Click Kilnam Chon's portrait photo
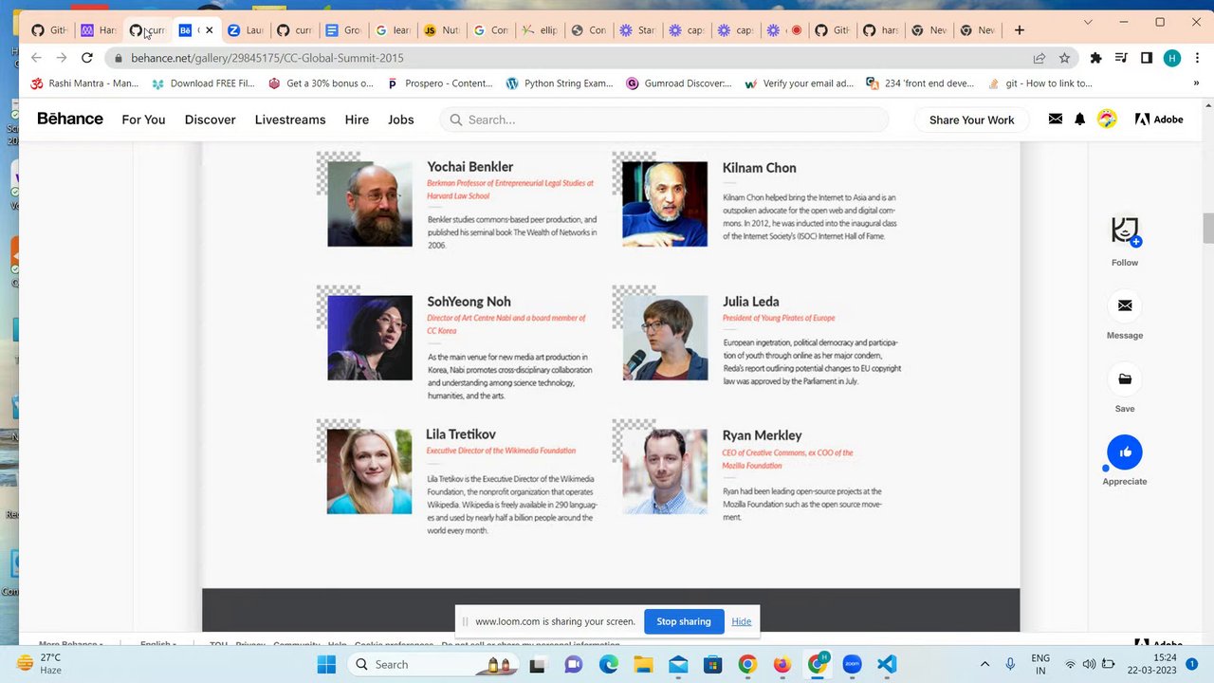 pyautogui.click(x=665, y=204)
